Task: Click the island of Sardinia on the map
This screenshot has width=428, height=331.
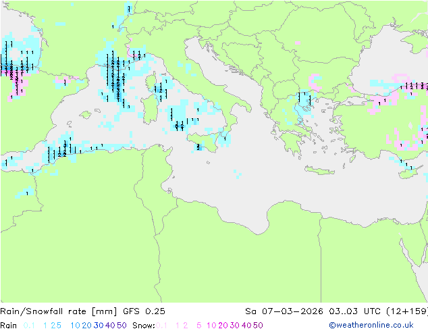Action: pyautogui.click(x=151, y=109)
